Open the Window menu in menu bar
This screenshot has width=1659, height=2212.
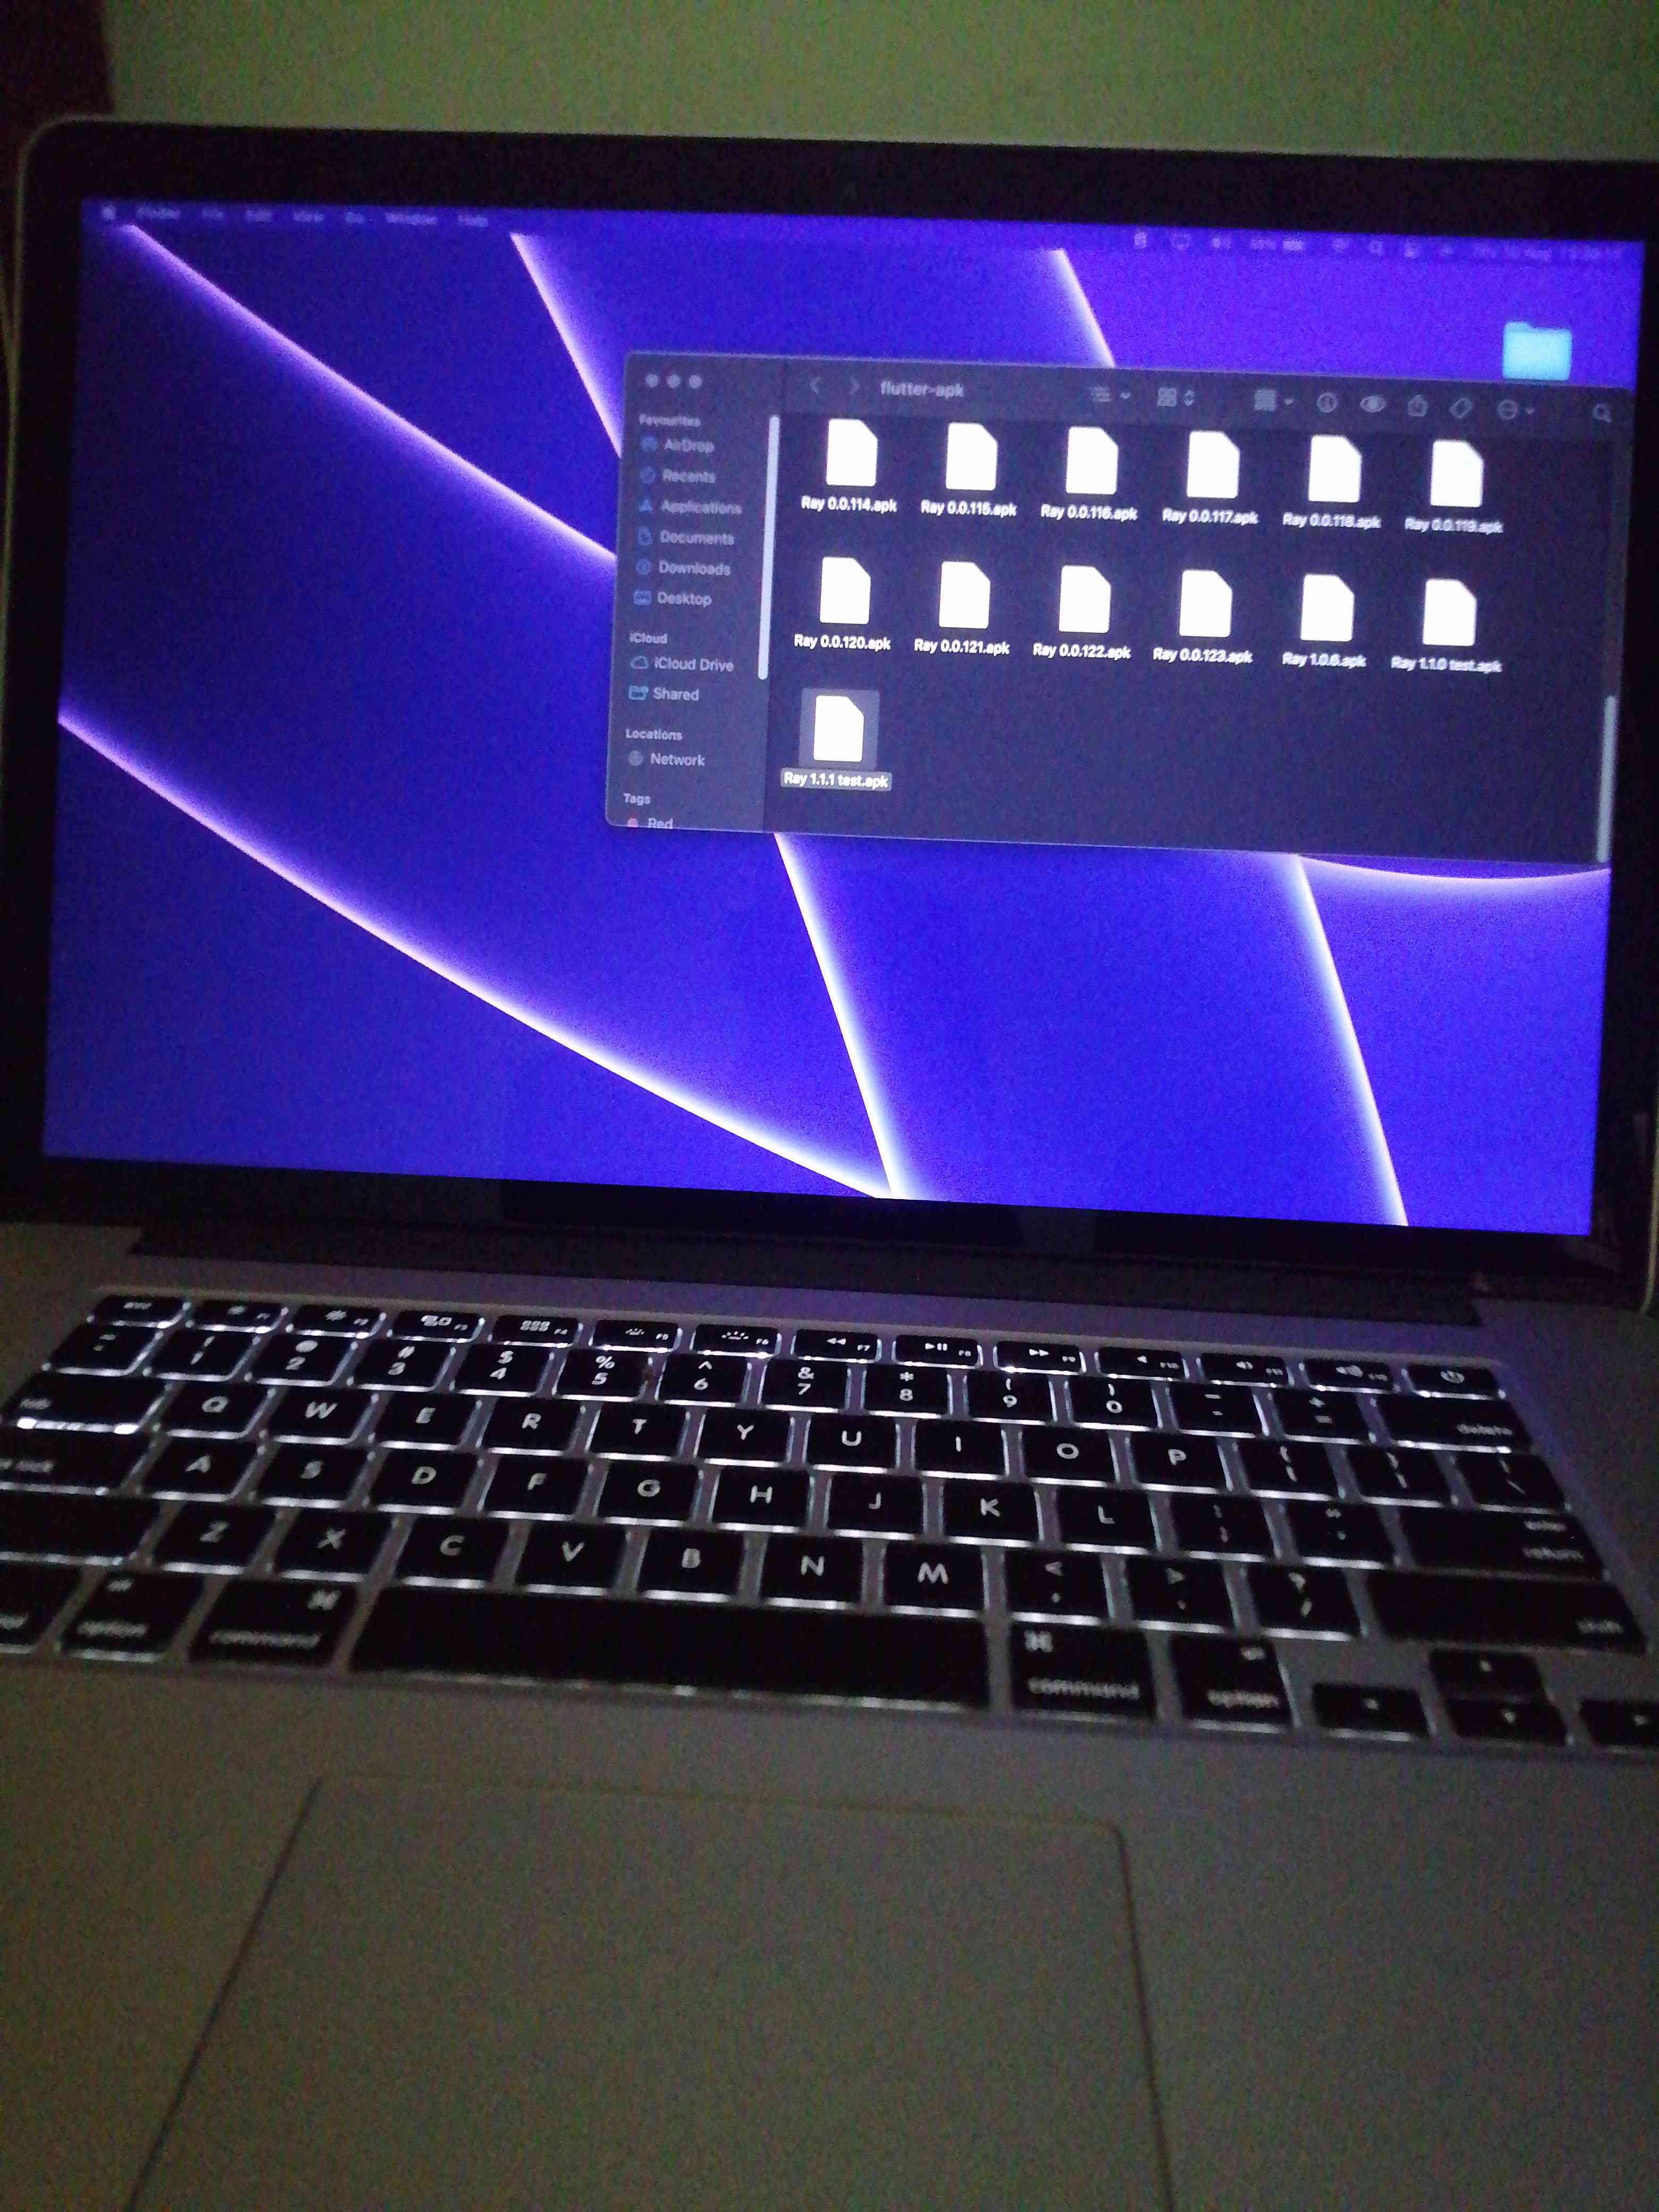(x=411, y=218)
